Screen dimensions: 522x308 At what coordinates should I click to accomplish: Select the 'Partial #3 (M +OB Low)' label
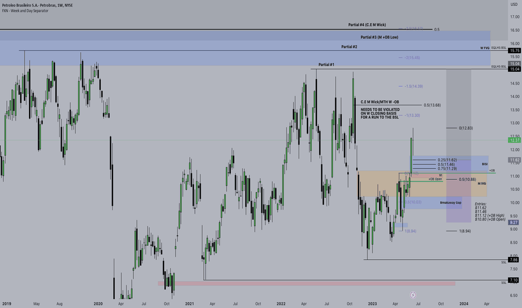(x=379, y=38)
